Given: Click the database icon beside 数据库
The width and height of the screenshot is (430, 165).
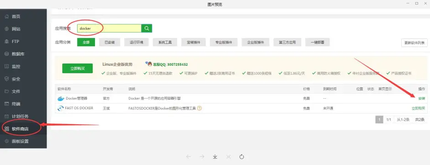Looking at the screenshot, I should click(7, 54).
